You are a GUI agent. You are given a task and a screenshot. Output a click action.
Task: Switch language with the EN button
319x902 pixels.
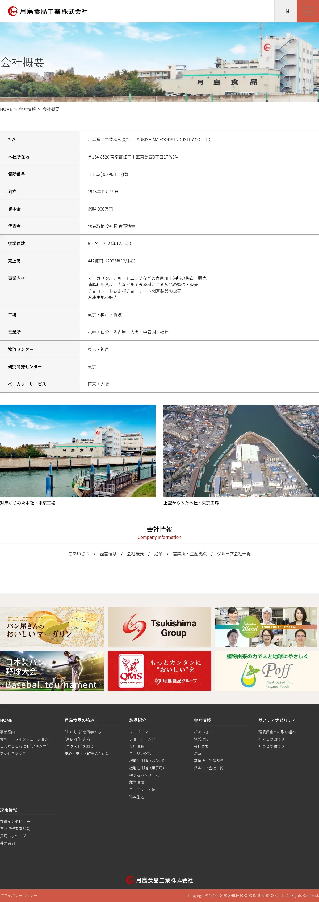tap(286, 11)
